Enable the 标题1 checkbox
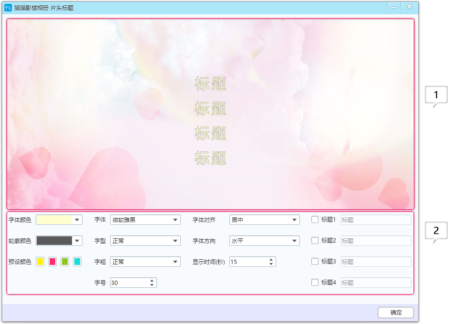This screenshot has height=324, width=453. click(x=315, y=220)
